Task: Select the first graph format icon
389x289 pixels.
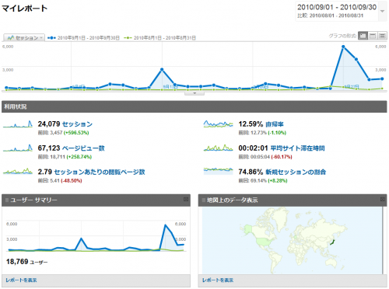Action: click(363, 36)
